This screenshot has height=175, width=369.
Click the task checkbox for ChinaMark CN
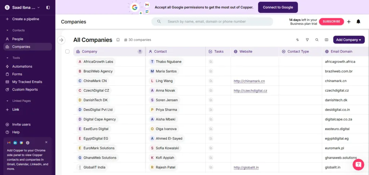[x=211, y=81]
